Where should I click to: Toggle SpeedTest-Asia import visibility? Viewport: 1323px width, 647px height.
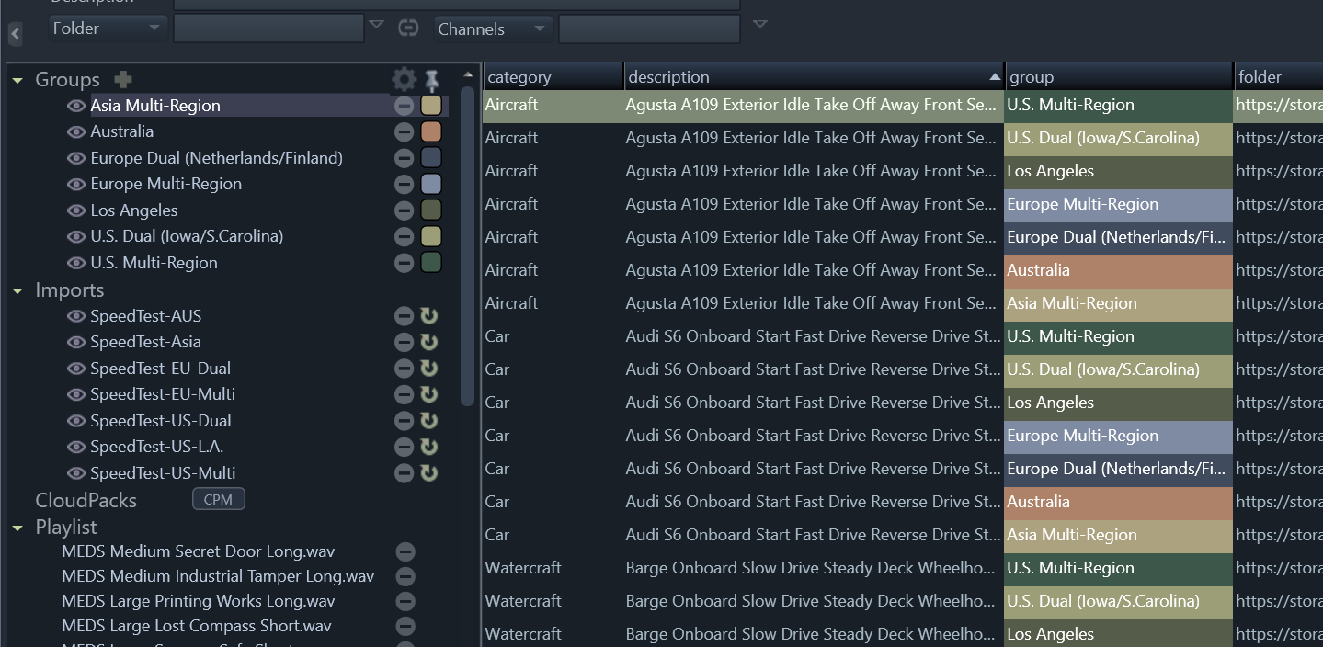pyautogui.click(x=76, y=342)
